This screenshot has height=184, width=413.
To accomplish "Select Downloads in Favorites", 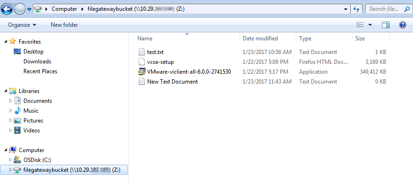I will pyautogui.click(x=37, y=61).
